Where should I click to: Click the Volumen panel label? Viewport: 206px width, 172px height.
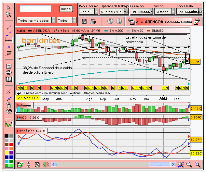(x=24, y=105)
